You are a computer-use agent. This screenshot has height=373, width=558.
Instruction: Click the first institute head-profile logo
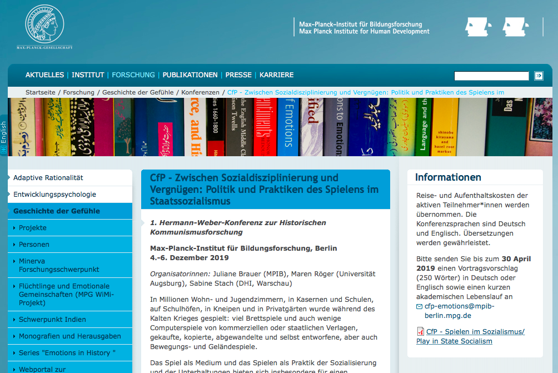479,27
